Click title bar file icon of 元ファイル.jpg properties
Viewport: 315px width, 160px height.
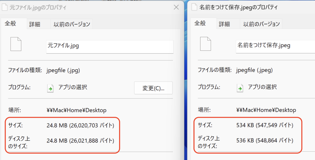[4, 7]
